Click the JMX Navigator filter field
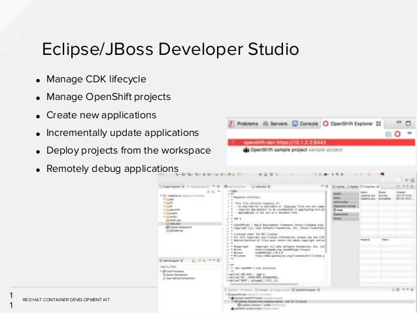 190,267
